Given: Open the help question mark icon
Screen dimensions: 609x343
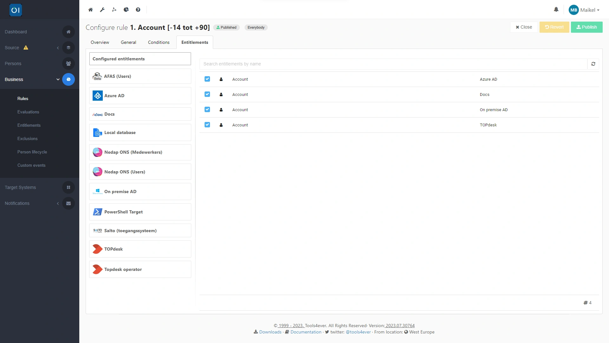Looking at the screenshot, I should [x=138, y=10].
